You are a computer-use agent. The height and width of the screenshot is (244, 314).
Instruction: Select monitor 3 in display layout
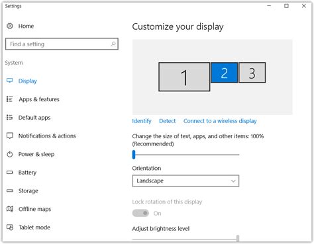[x=252, y=73]
